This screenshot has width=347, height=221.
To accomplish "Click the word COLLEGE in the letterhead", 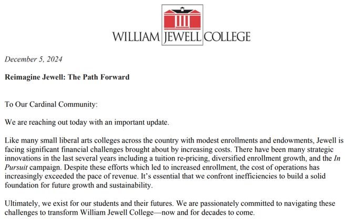I will [x=227, y=37].
